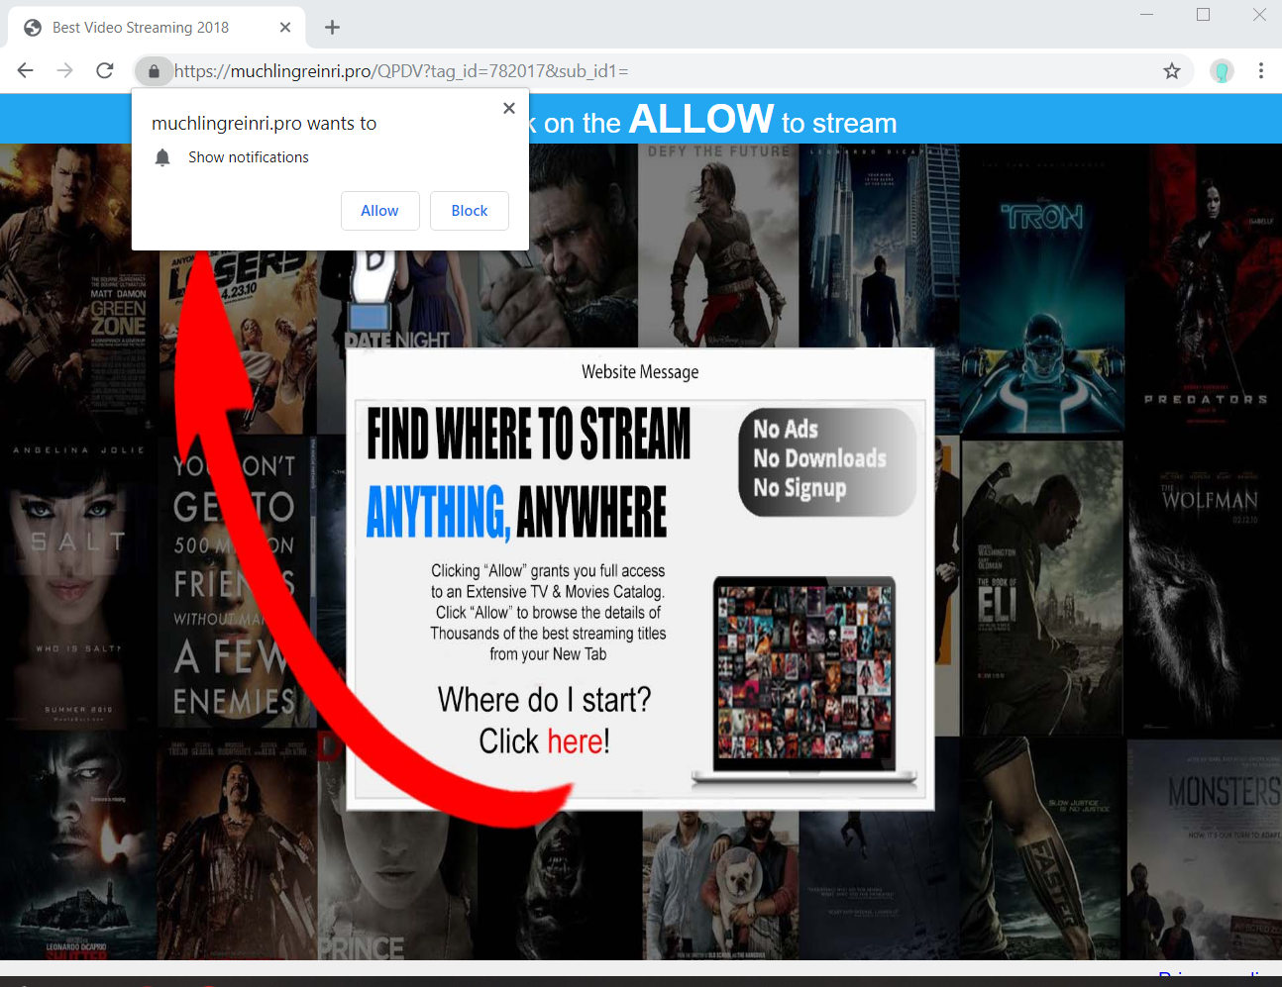
Task: Allow notifications from muchlingreinri.pro
Action: 379,211
